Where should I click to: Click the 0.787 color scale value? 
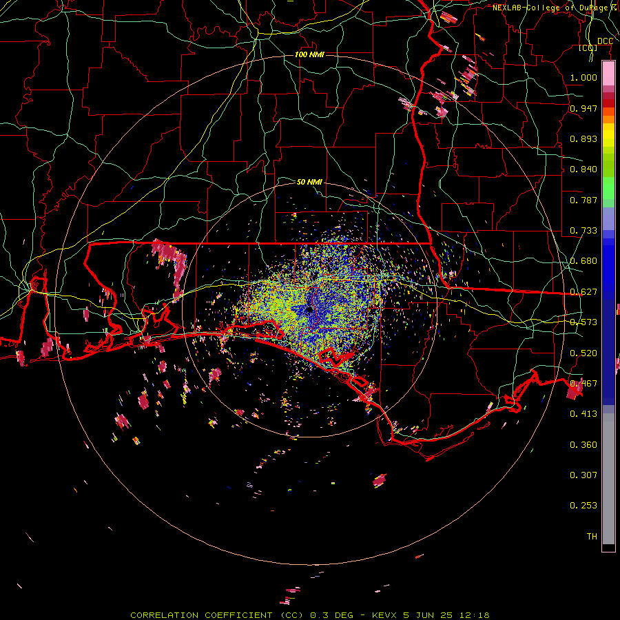tap(583, 200)
